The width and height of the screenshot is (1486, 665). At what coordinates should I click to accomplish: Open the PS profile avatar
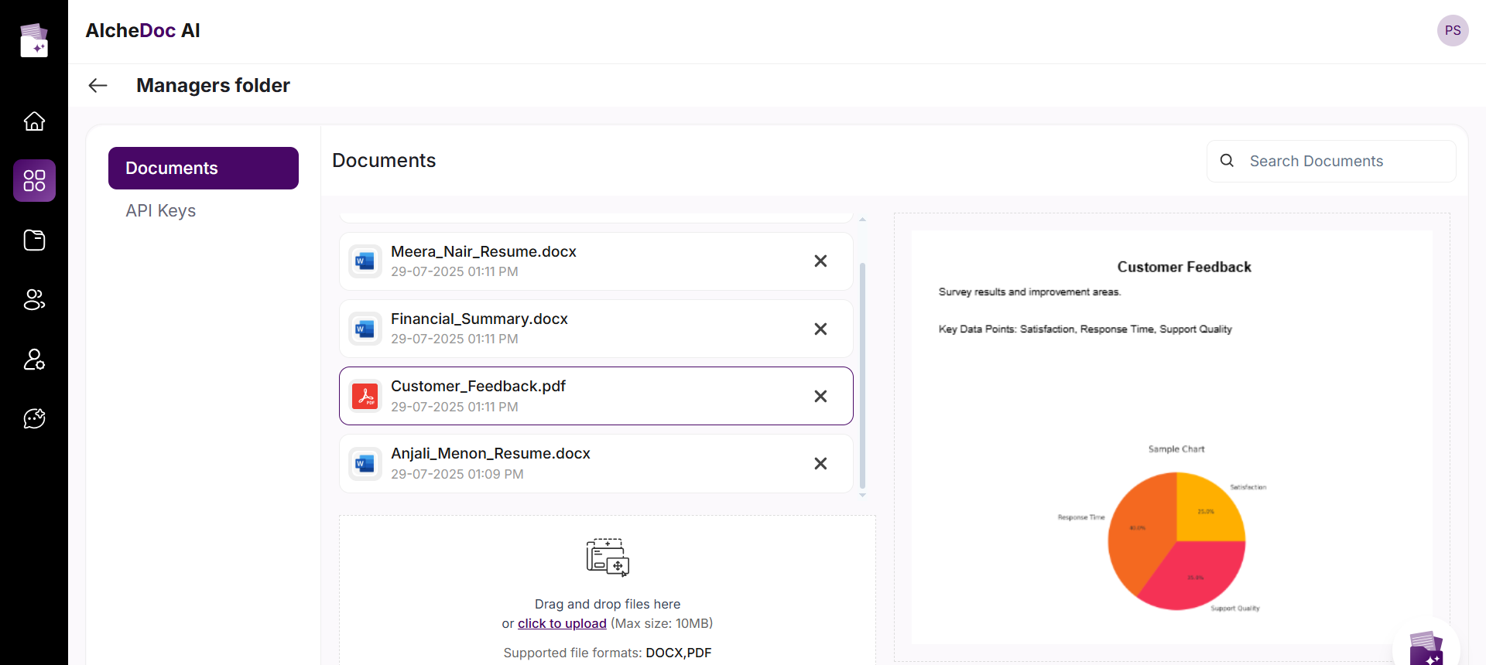1453,31
